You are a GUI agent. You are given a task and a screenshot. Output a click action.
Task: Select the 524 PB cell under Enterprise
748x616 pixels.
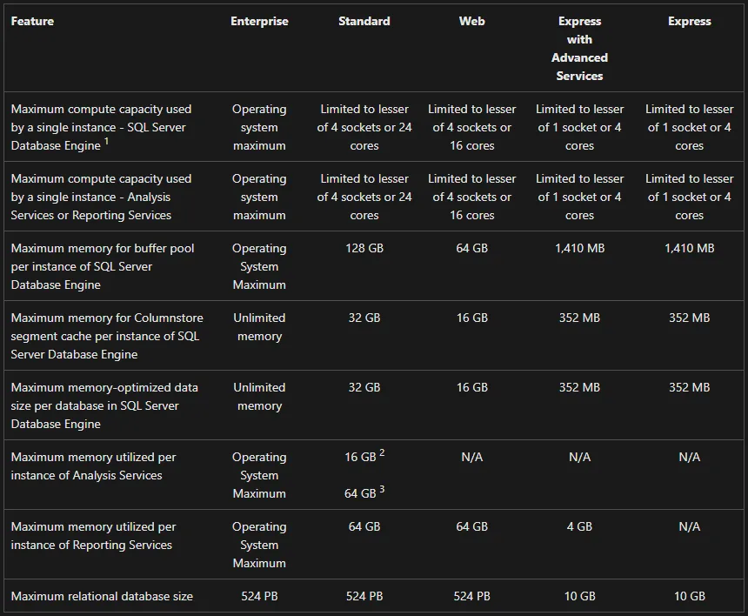[x=259, y=597]
